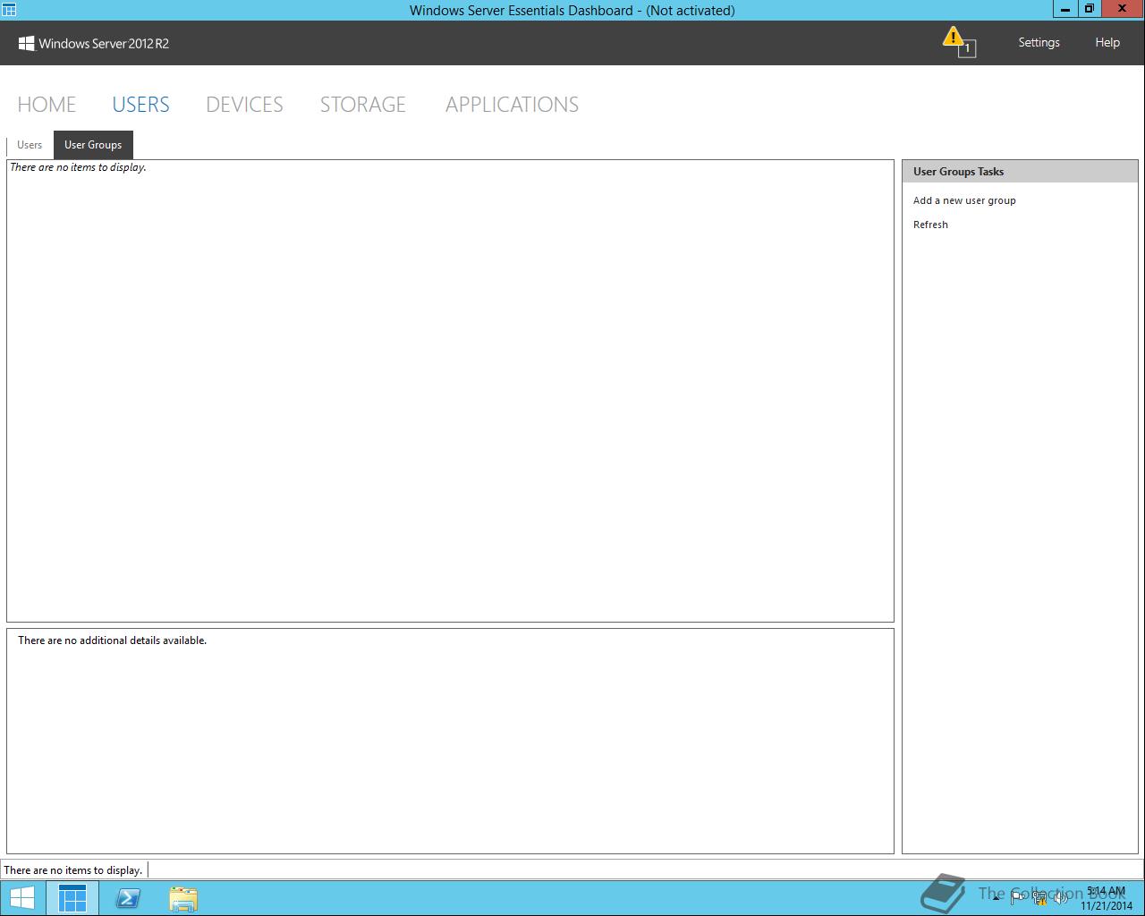Select the Dashboard taskbar icon
This screenshot has width=1145, height=916.
(72, 898)
